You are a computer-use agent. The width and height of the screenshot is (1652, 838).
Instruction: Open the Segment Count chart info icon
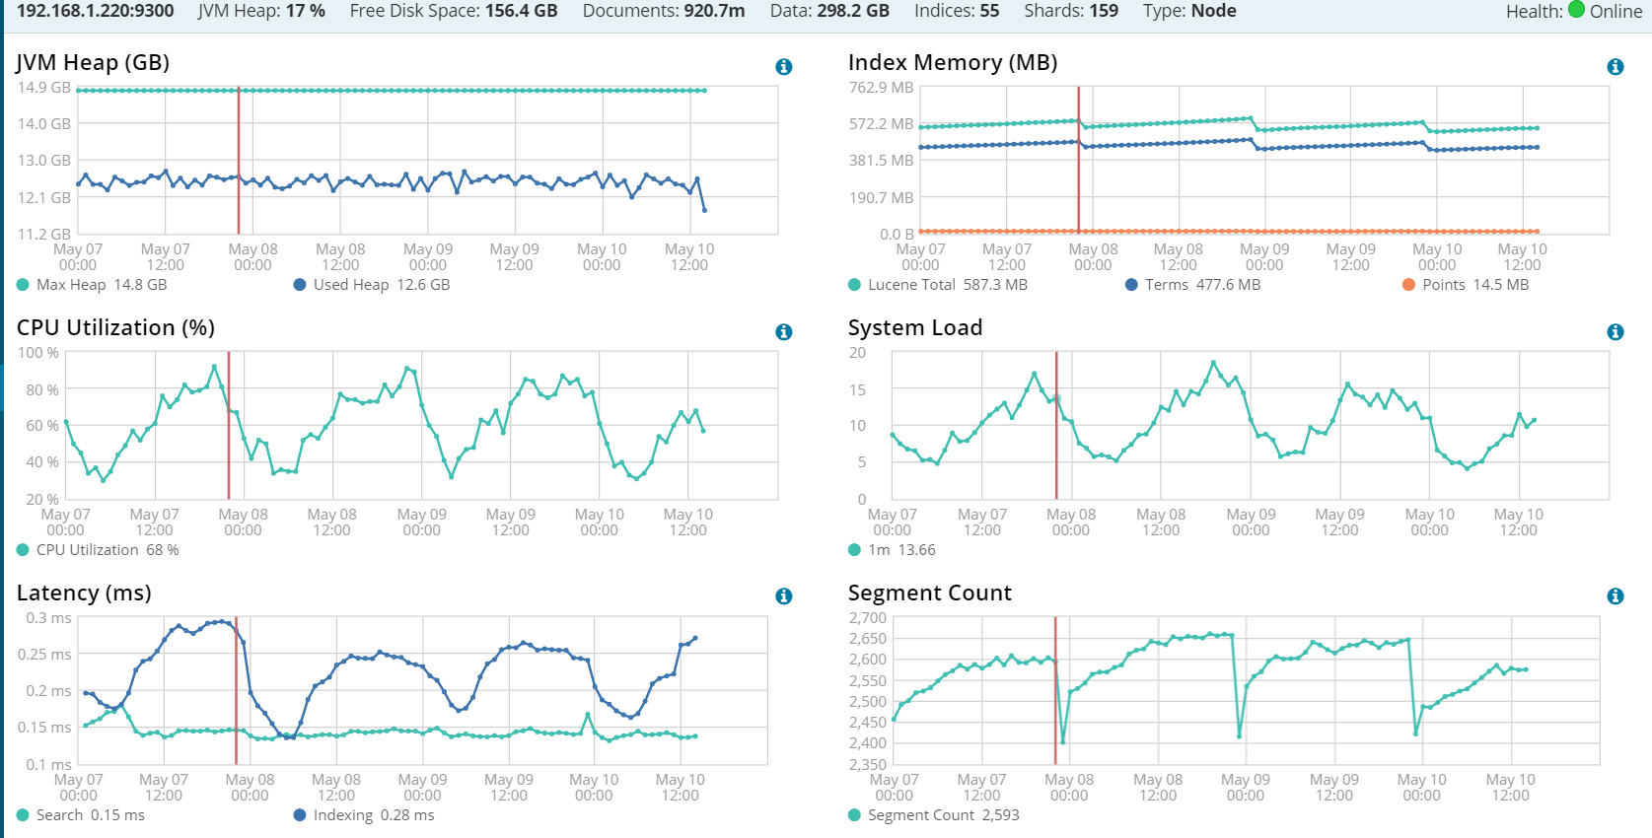click(1616, 596)
